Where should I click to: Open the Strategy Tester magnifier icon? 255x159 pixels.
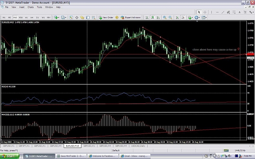(x=93, y=17)
